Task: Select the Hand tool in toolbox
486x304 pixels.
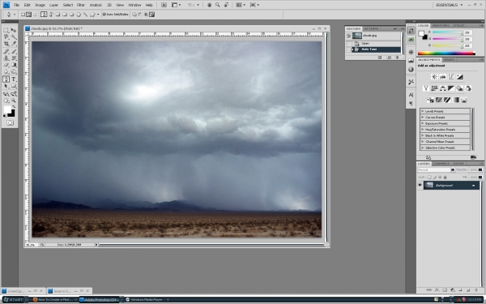Action: [x=6, y=101]
